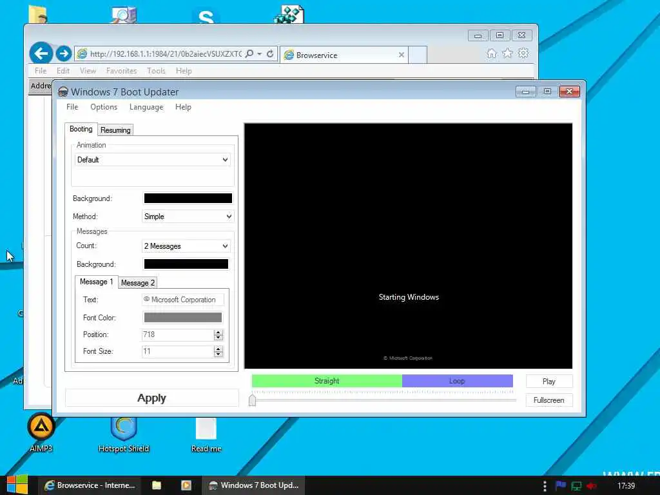This screenshot has height=495, width=660.
Task: Open media player taskbar icon
Action: pos(186,485)
